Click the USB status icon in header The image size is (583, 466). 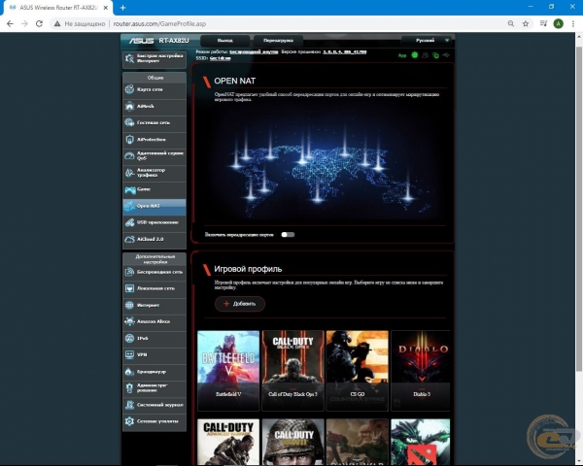[x=446, y=55]
